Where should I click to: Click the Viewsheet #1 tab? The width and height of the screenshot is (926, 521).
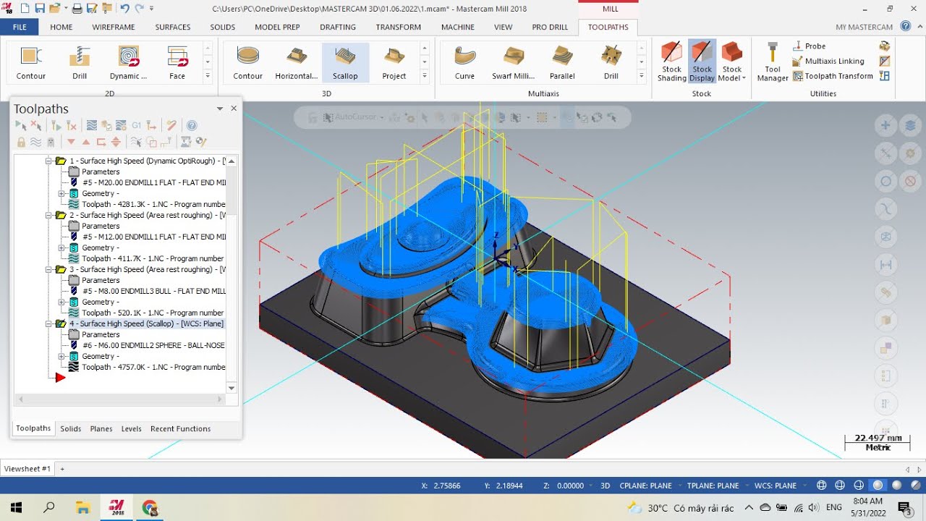pyautogui.click(x=27, y=469)
